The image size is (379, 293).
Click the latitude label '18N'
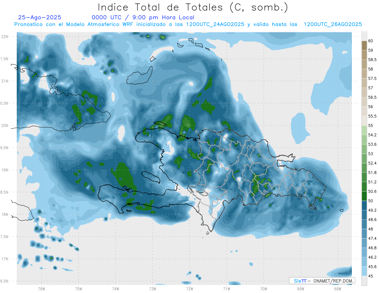tap(5, 215)
